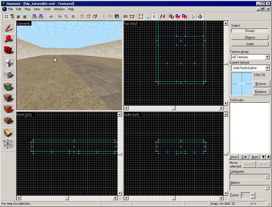The image size is (272, 207).
Task: Click the clipboard Paste icon
Action: pyautogui.click(x=117, y=16)
